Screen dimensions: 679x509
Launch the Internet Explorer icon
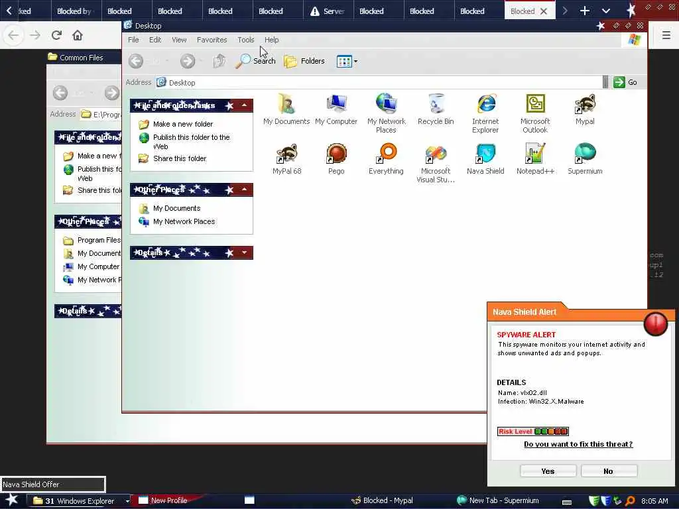(485, 113)
